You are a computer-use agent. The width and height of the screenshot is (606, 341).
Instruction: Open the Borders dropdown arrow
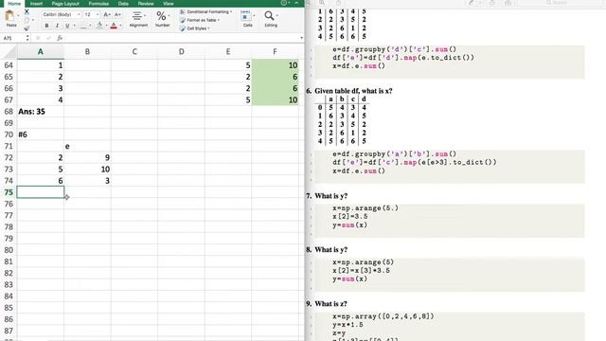point(90,26)
